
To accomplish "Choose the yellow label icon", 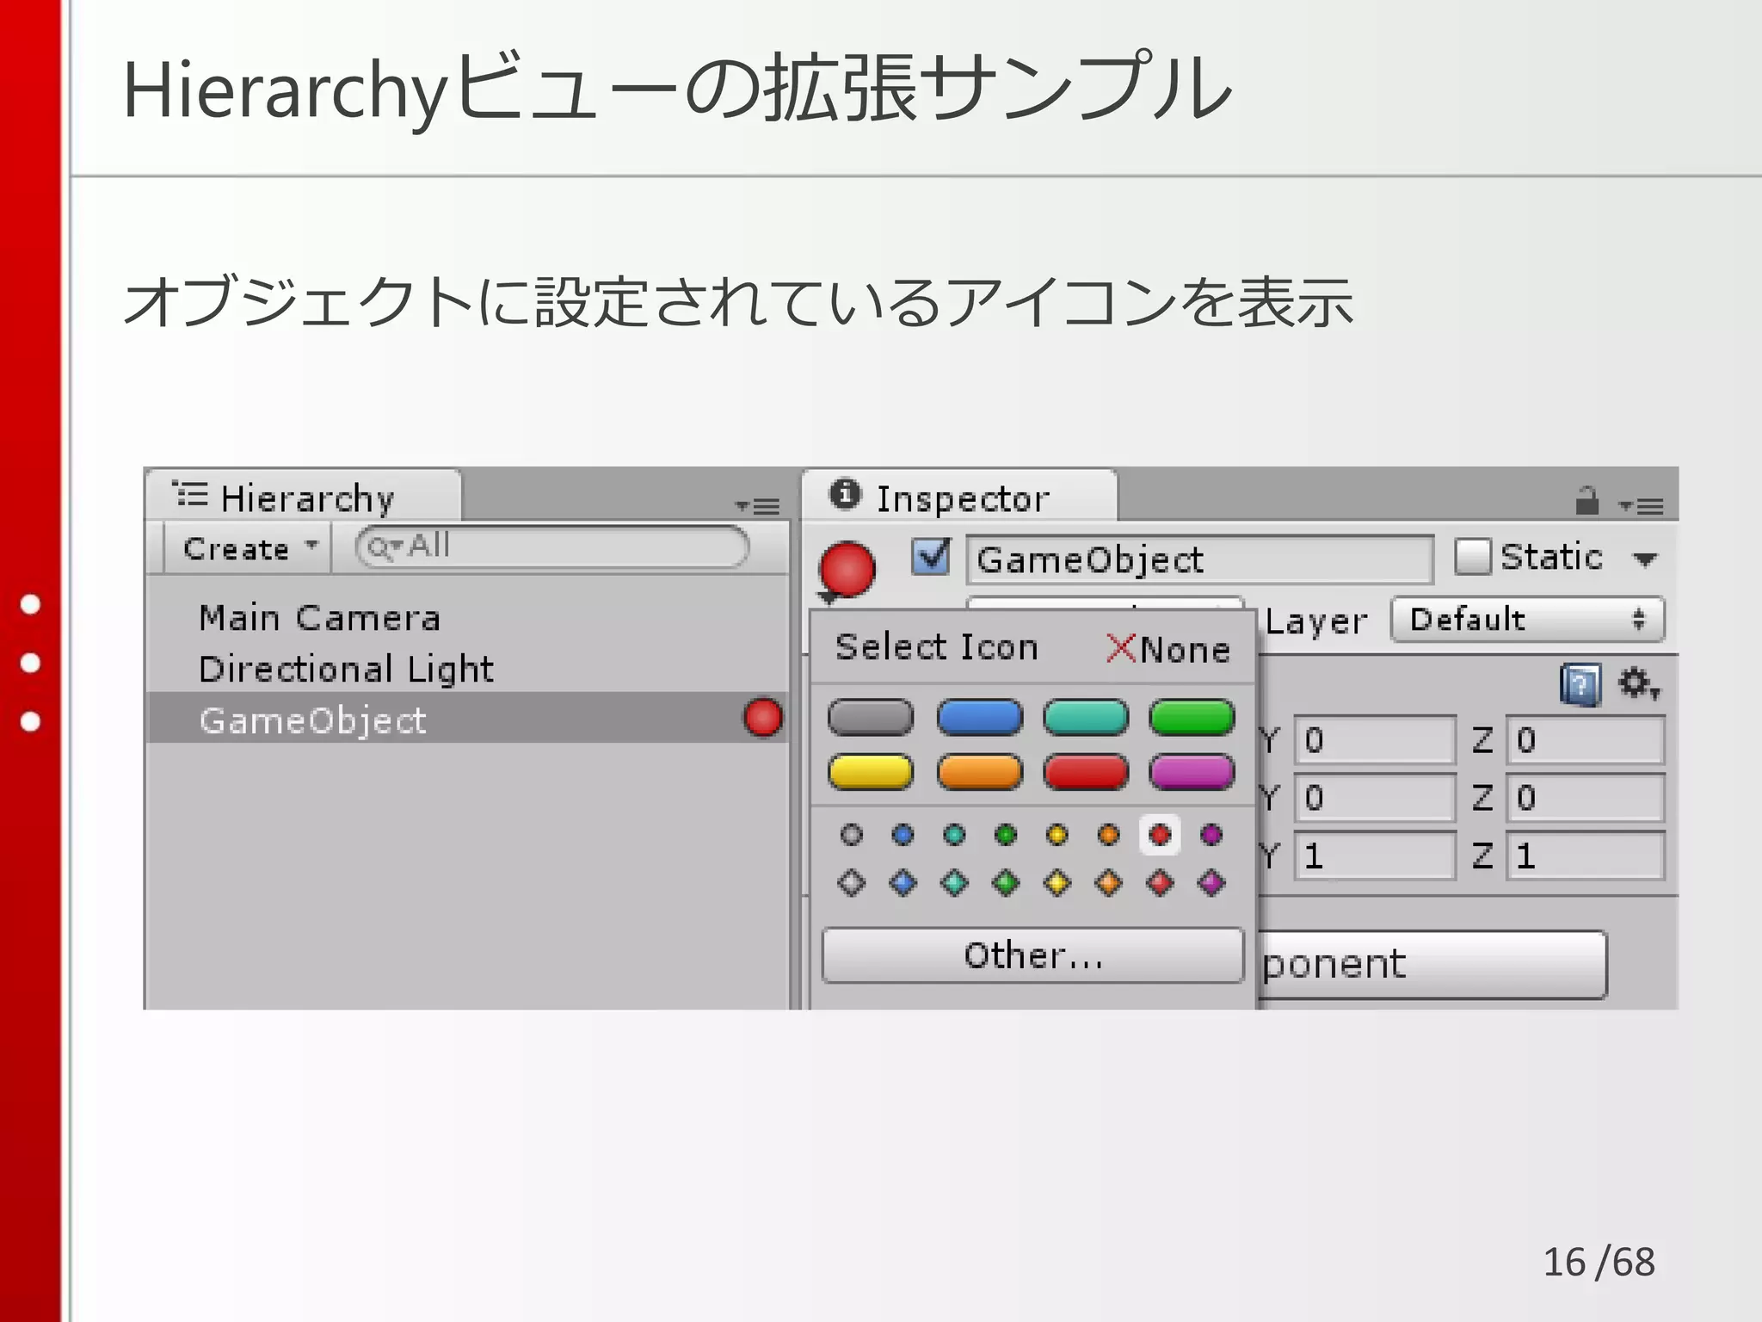I will [871, 772].
